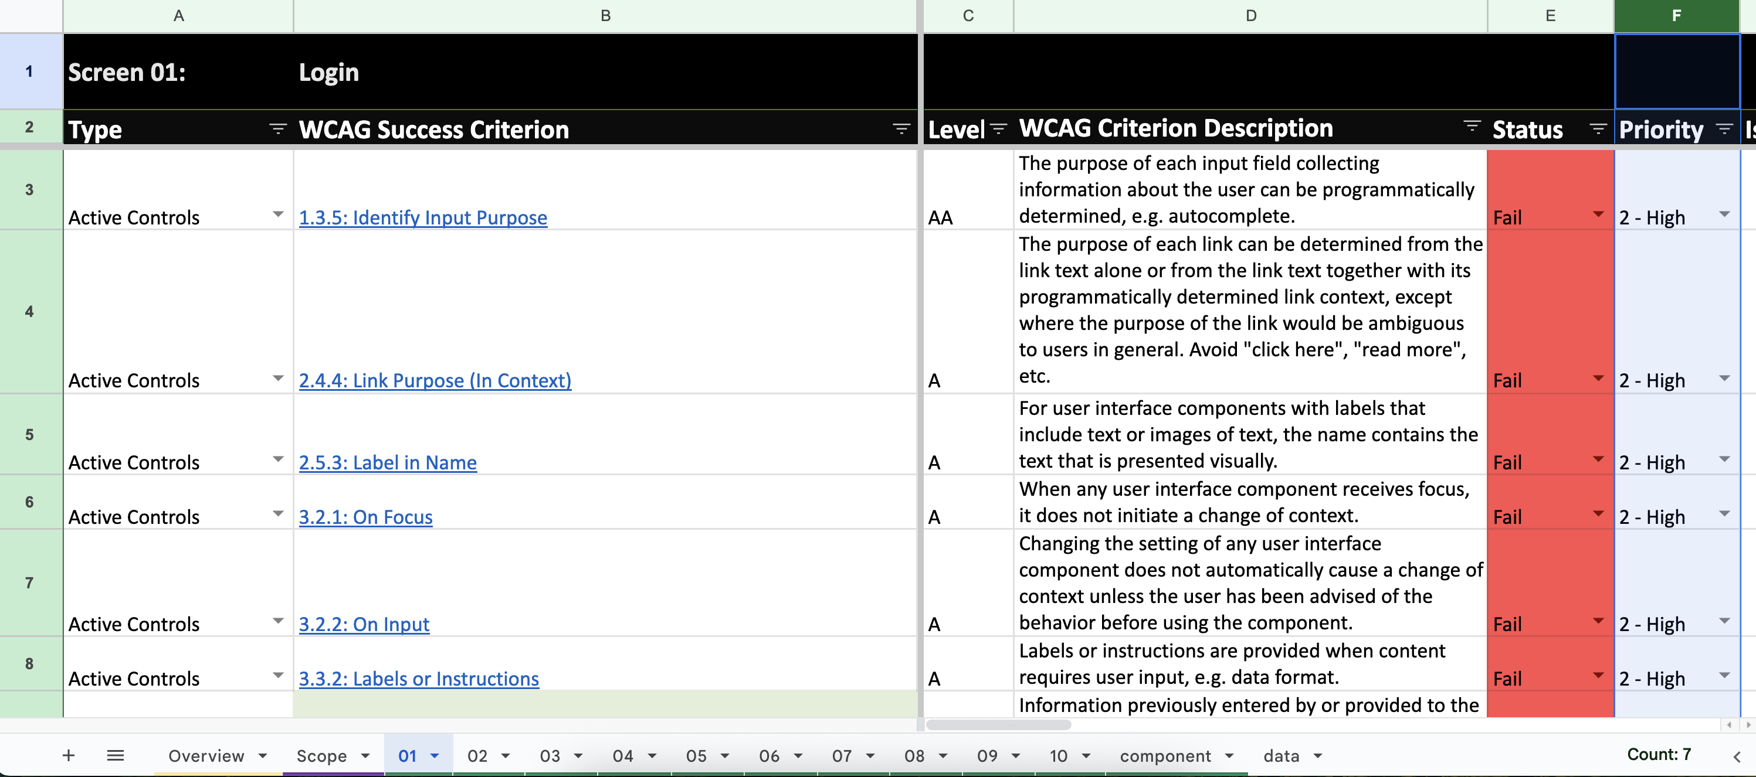Open the all sheets list icon
The width and height of the screenshot is (1756, 777).
click(x=115, y=755)
